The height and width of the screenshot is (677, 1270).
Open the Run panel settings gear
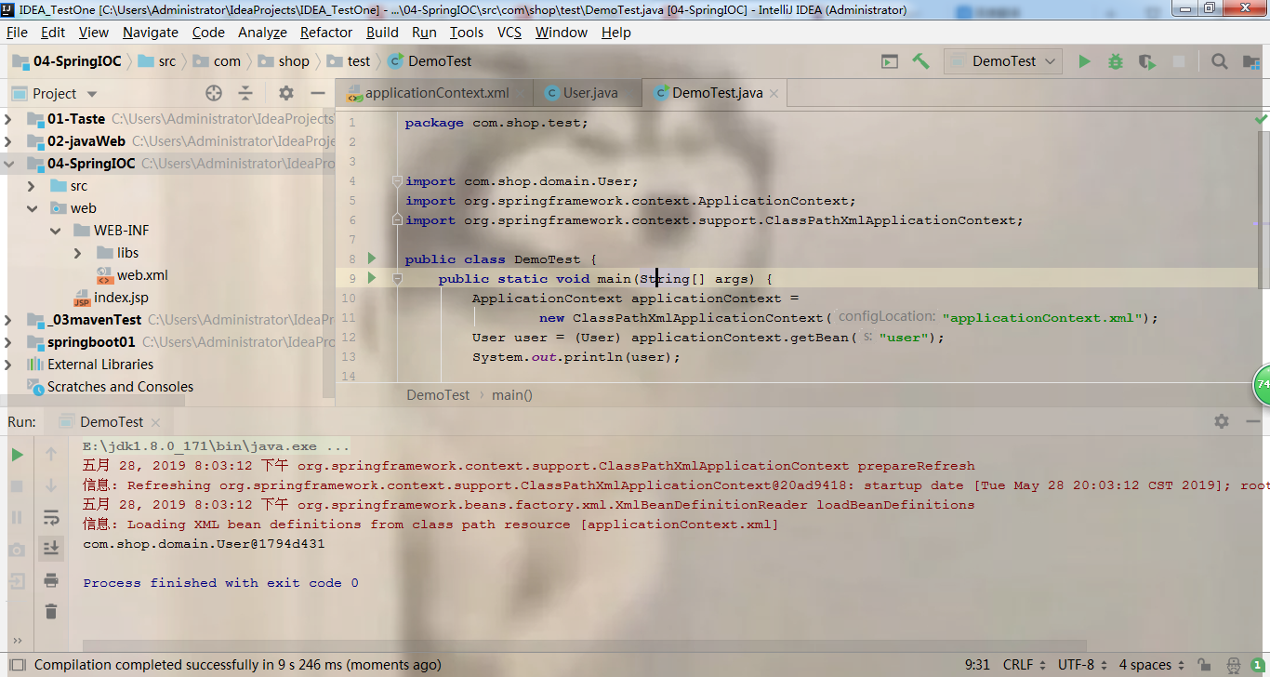(x=1221, y=421)
